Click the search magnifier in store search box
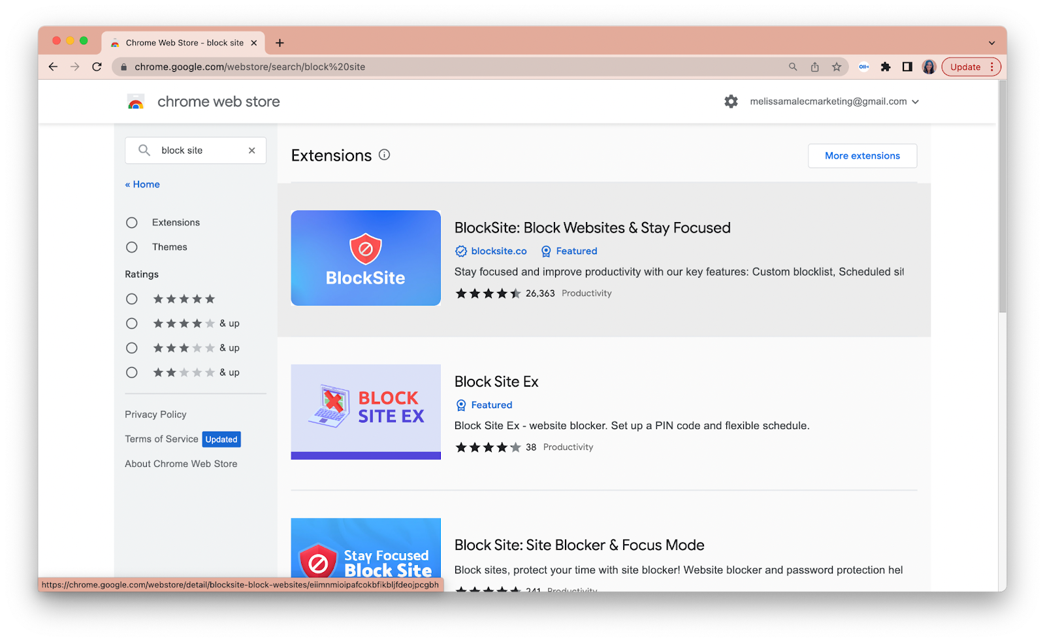Viewport: 1045px width, 642px height. point(144,150)
